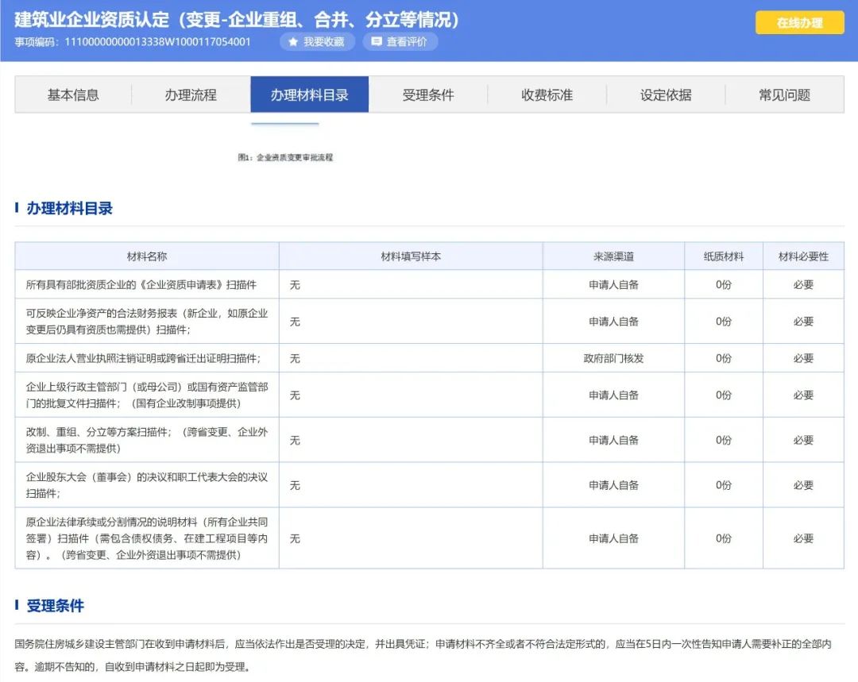Click 0份 in the 合法财务报表 row
The image size is (858, 682).
[724, 322]
